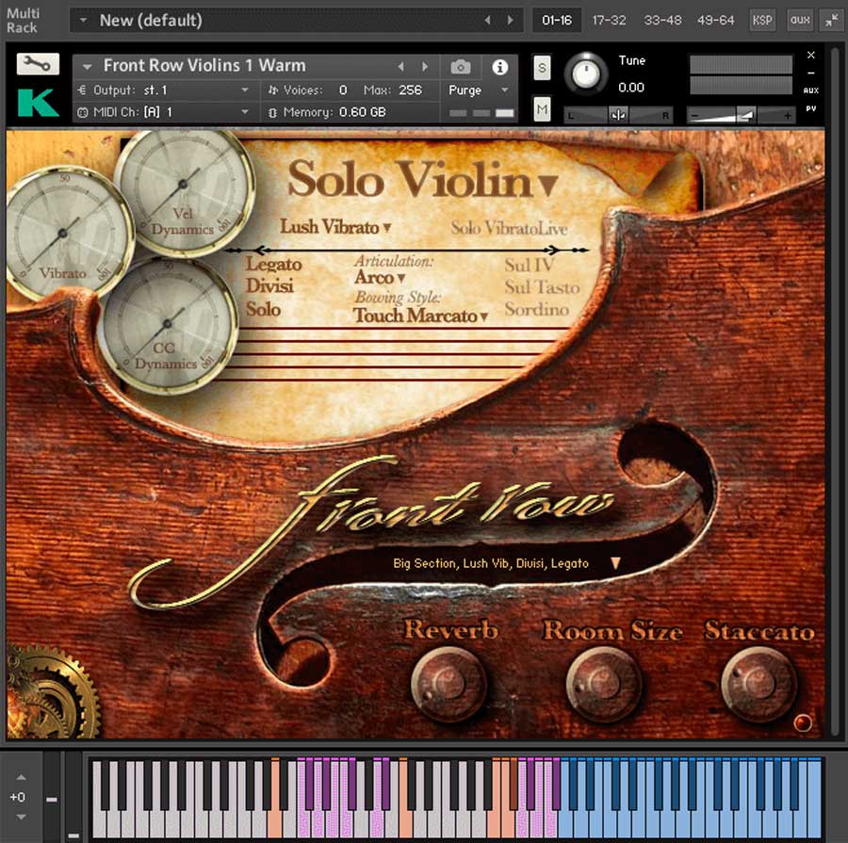Toggle Solo VibratoLive option
848x843 pixels.
tap(509, 228)
